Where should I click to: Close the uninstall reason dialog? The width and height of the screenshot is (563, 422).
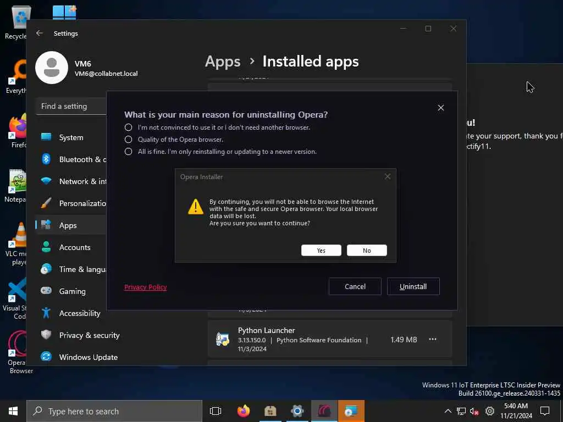(440, 108)
